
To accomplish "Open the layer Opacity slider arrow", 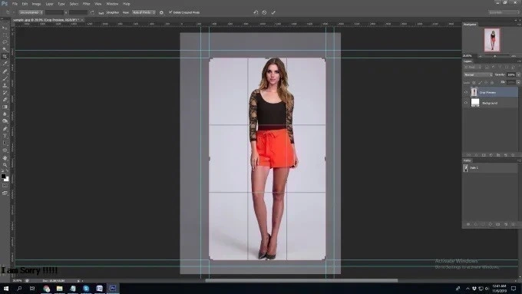I will click(x=518, y=74).
